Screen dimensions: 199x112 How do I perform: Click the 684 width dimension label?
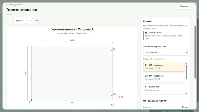72,40
